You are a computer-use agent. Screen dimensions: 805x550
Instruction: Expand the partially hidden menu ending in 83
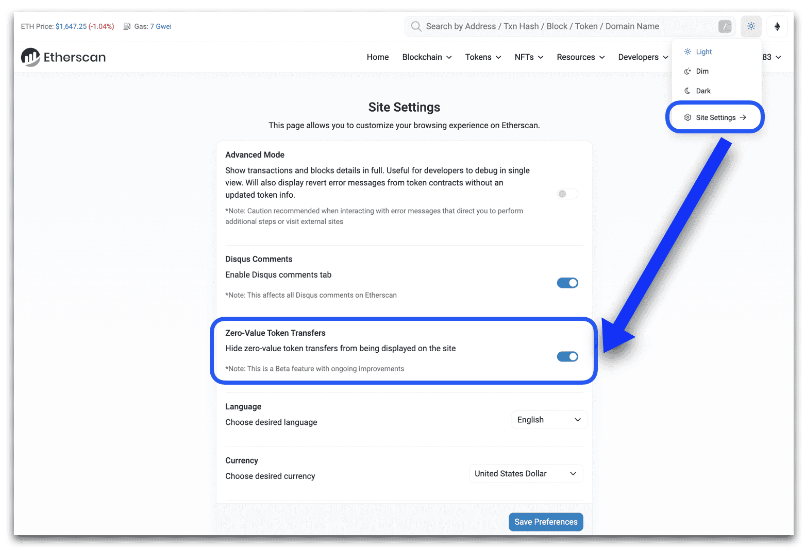[x=772, y=57]
